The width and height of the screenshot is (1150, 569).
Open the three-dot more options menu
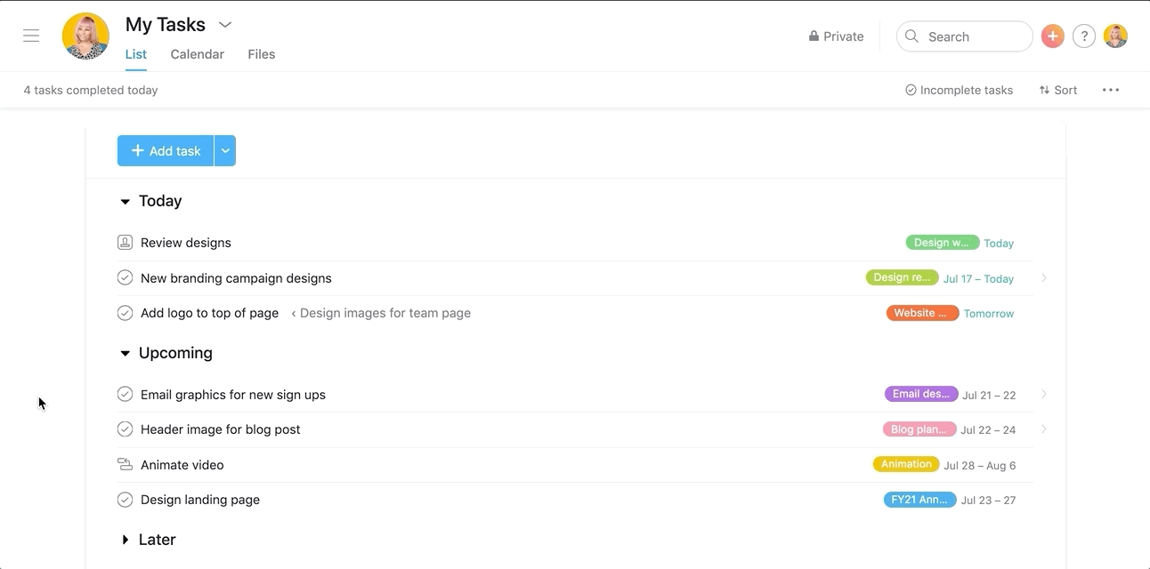pyautogui.click(x=1110, y=90)
